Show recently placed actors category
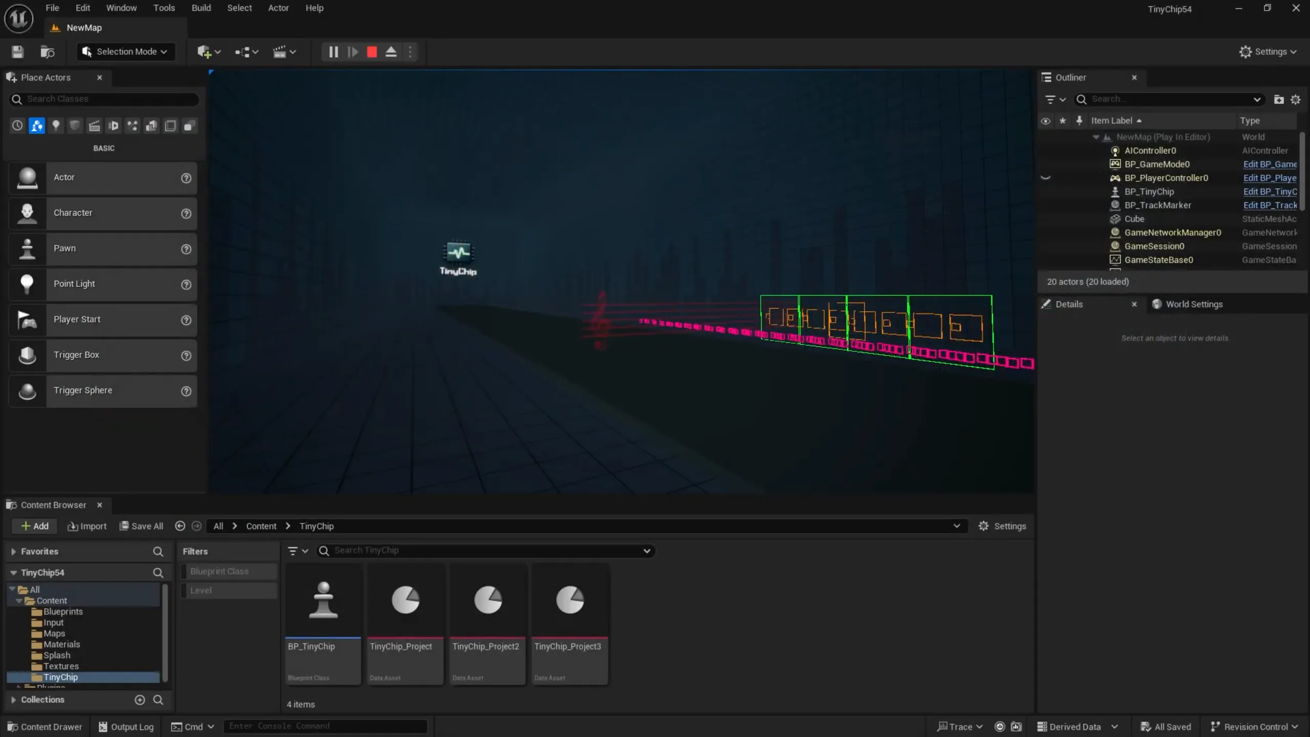Image resolution: width=1310 pixels, height=737 pixels. tap(17, 125)
